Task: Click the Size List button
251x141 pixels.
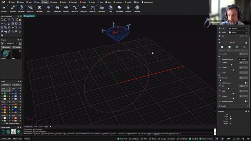Action: pos(232,43)
